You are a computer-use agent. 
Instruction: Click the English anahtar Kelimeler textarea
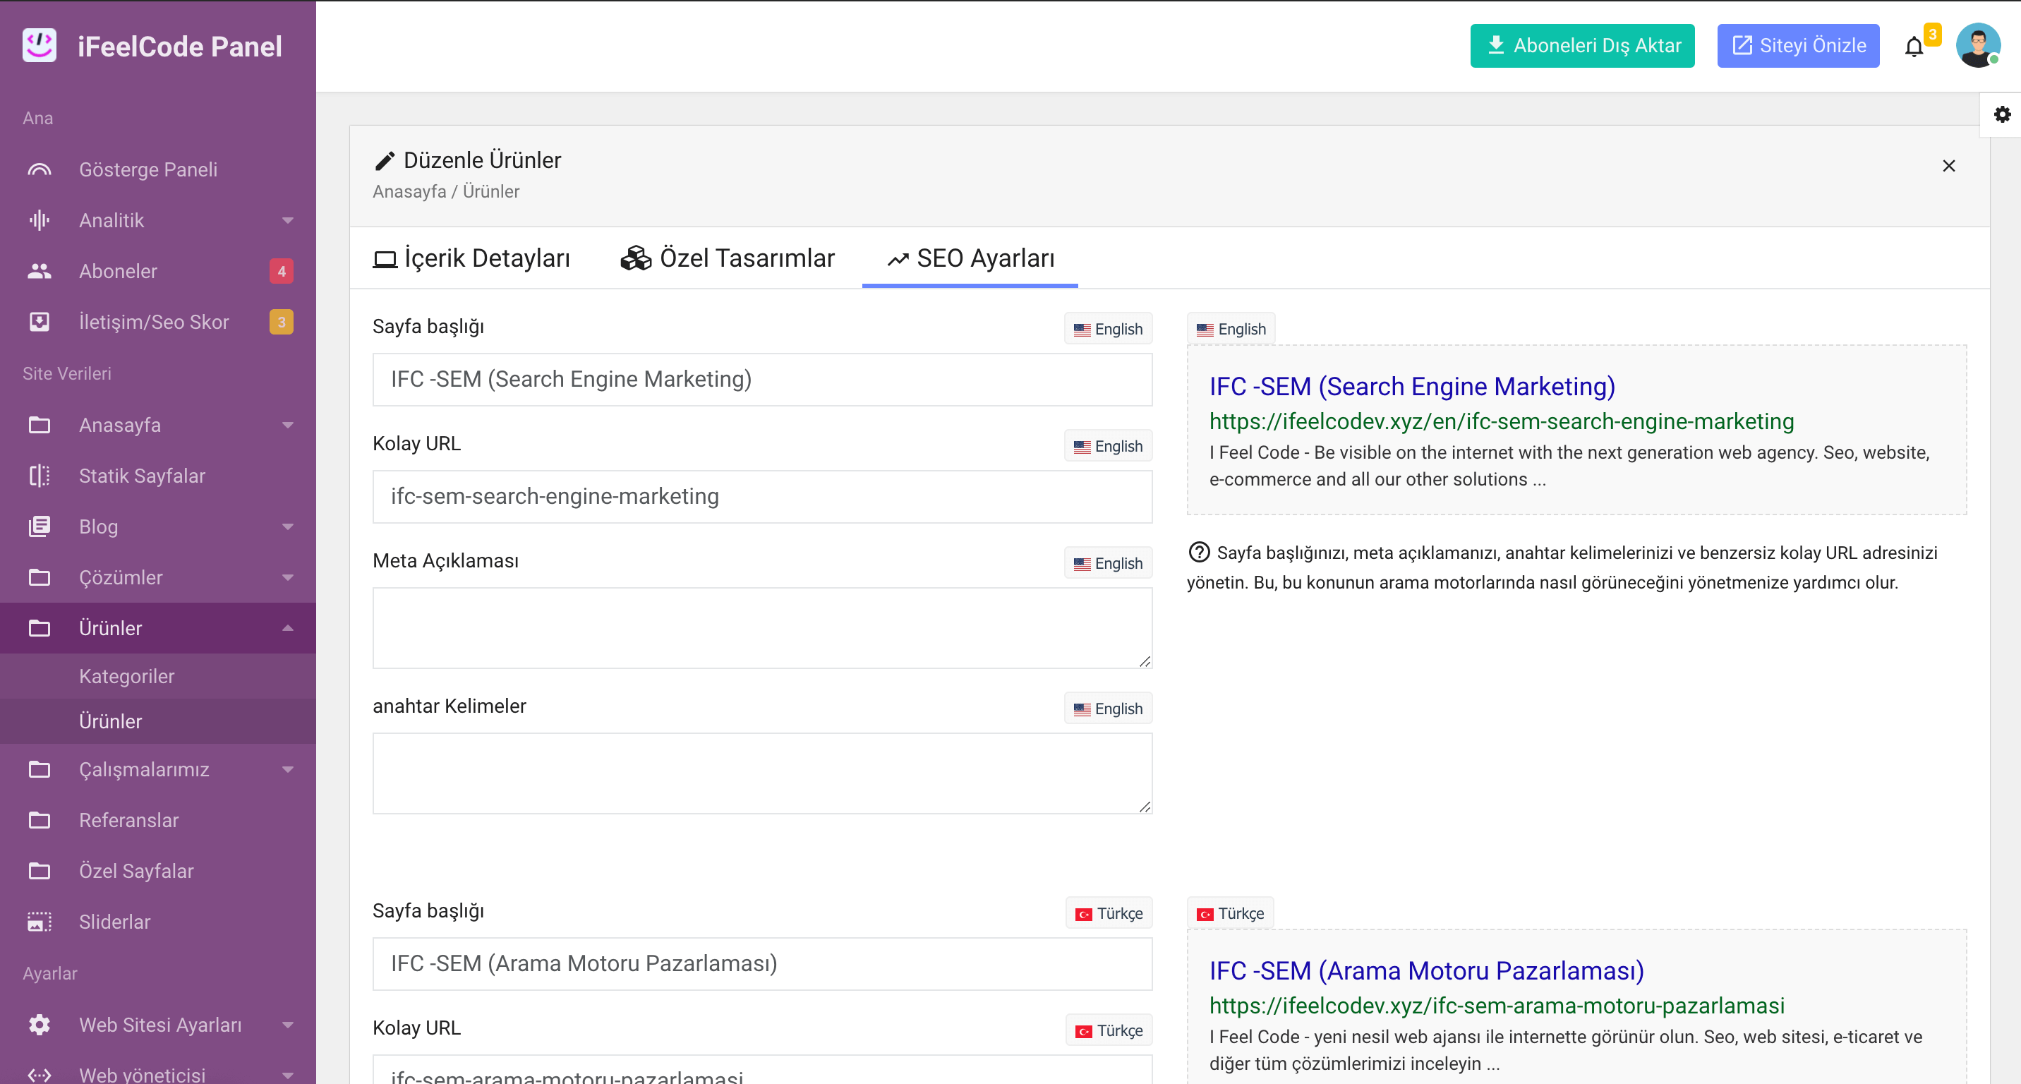point(762,773)
